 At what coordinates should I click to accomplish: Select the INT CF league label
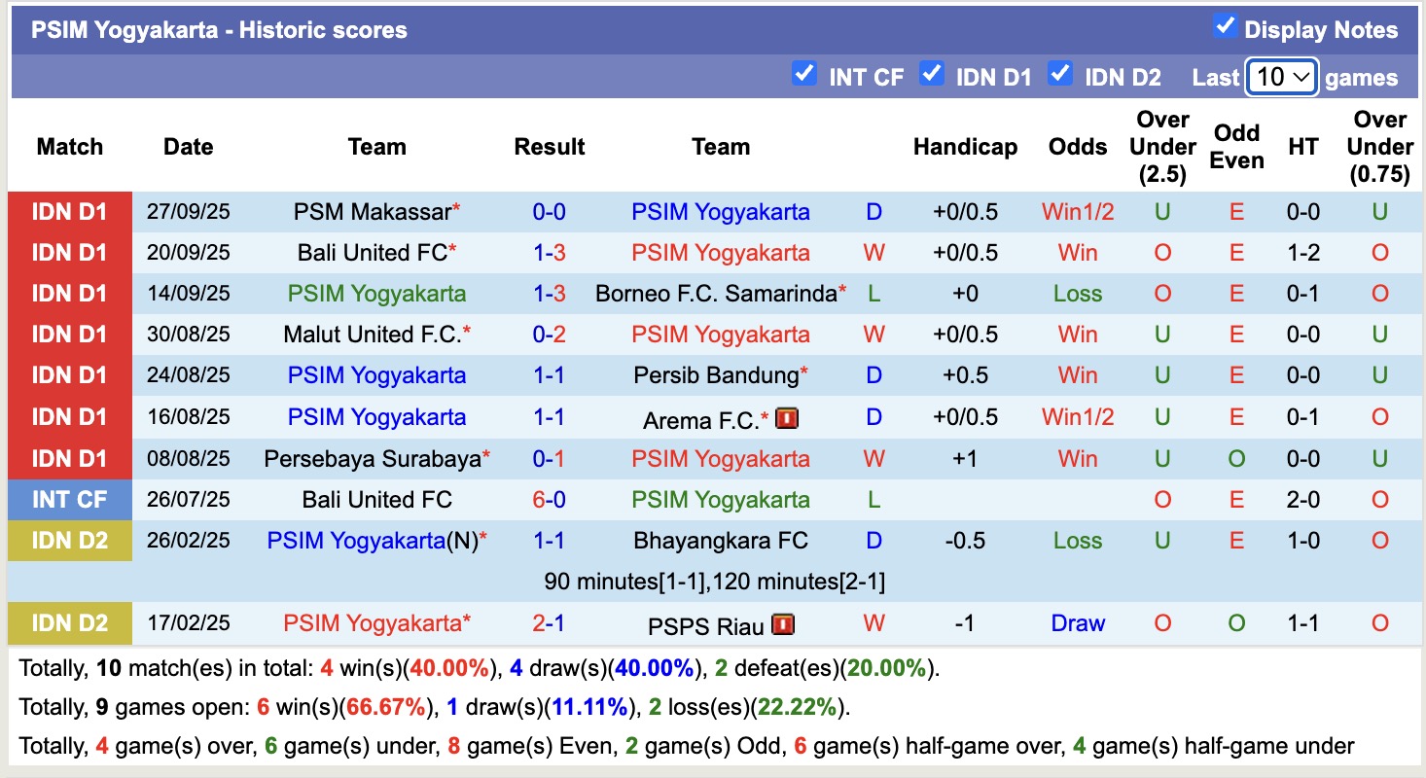(69, 500)
